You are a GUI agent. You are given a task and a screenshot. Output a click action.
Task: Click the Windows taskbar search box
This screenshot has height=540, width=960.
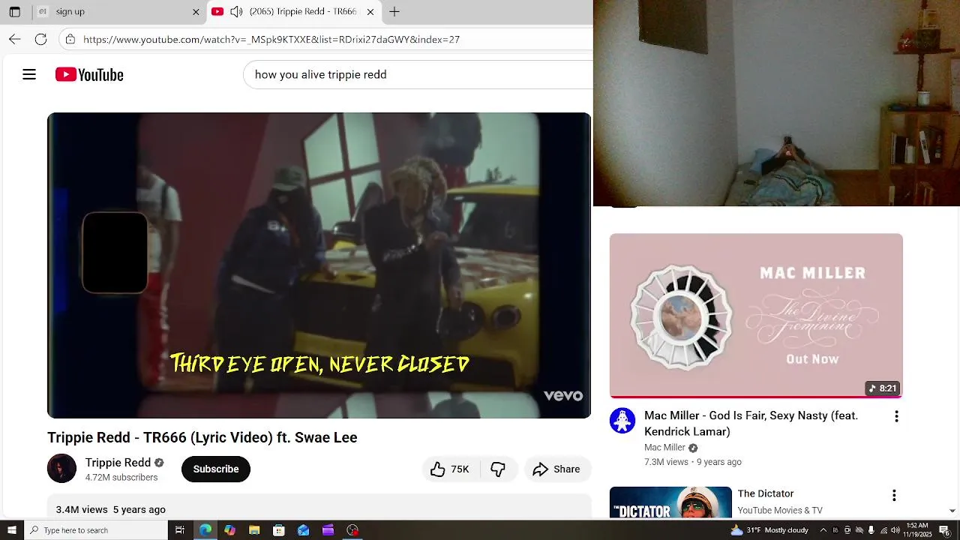coord(95,530)
